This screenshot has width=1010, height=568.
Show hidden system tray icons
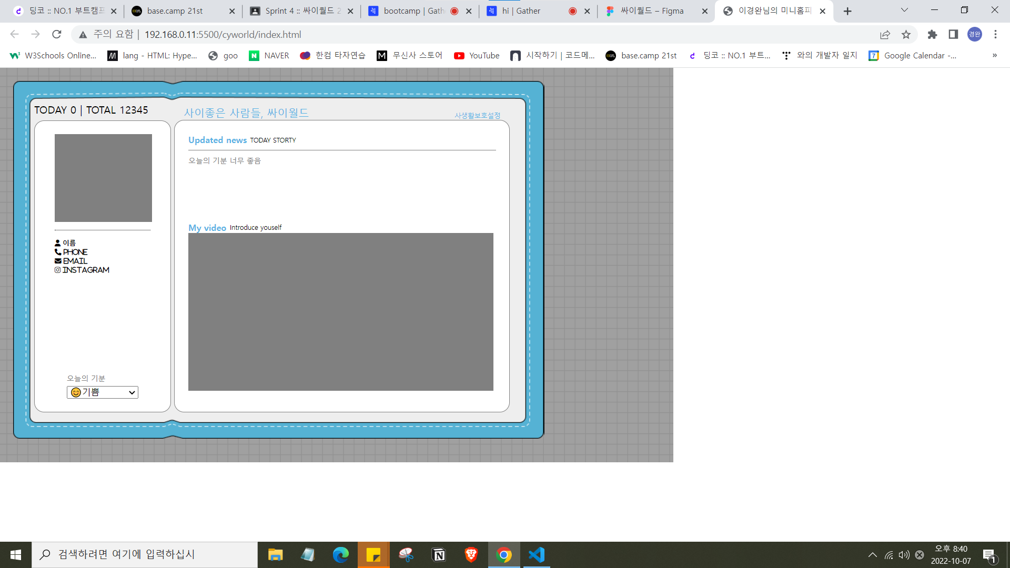click(x=872, y=555)
